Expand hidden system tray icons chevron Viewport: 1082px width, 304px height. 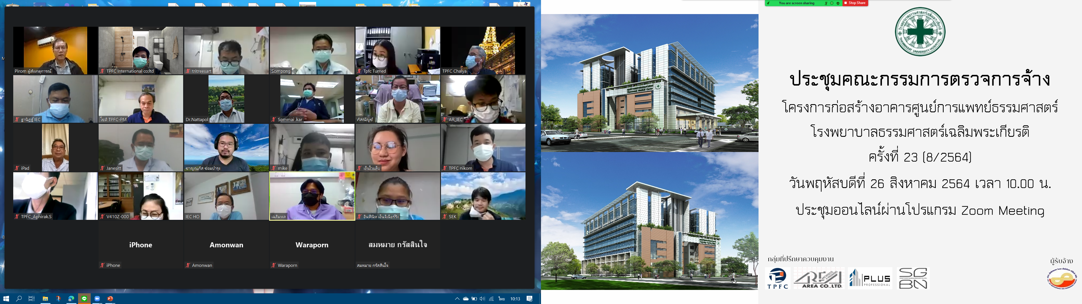click(x=457, y=299)
